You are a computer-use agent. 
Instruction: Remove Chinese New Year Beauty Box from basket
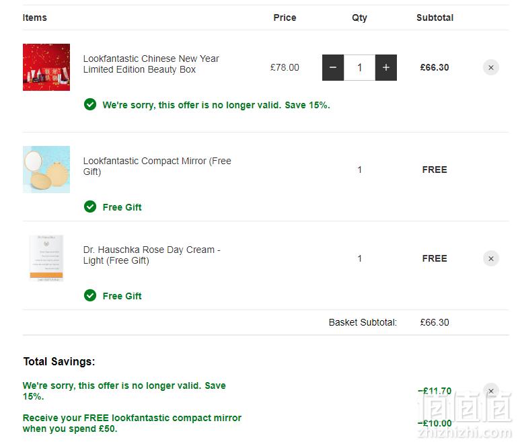tap(491, 67)
